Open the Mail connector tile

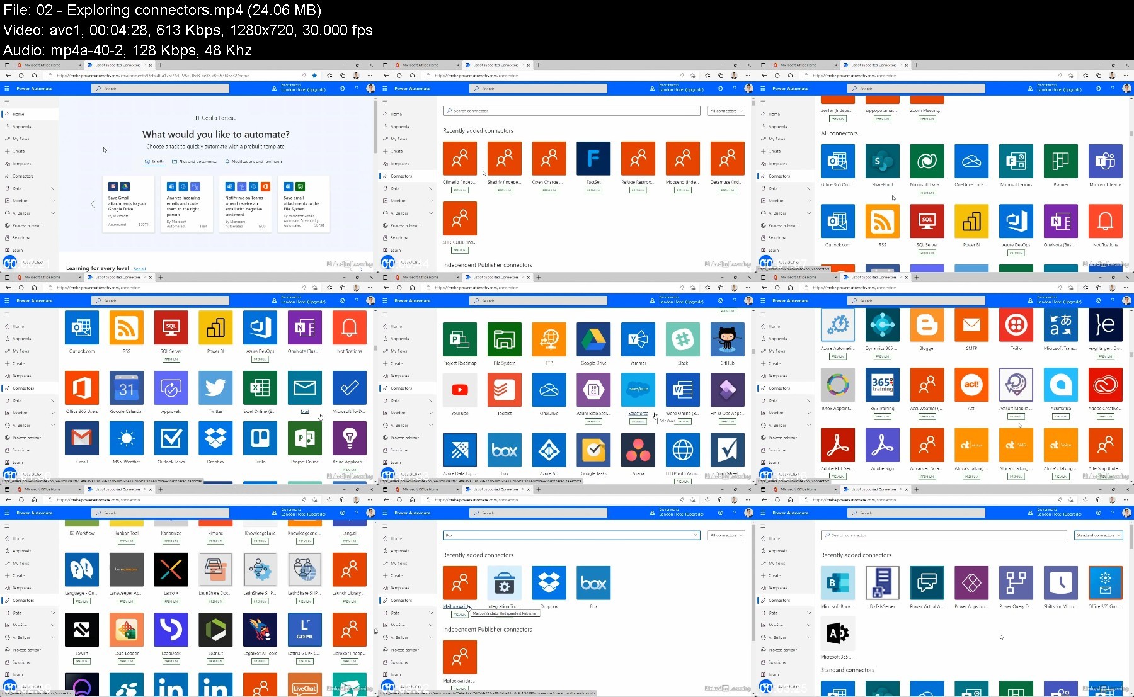[305, 388]
